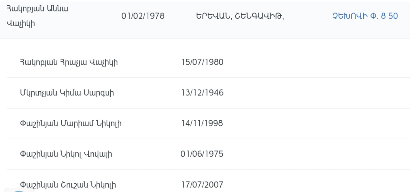The image size is (410, 192).
Task: Select the entry Փաշինյան Շուշան Նիկոլի
Action: click(x=68, y=185)
